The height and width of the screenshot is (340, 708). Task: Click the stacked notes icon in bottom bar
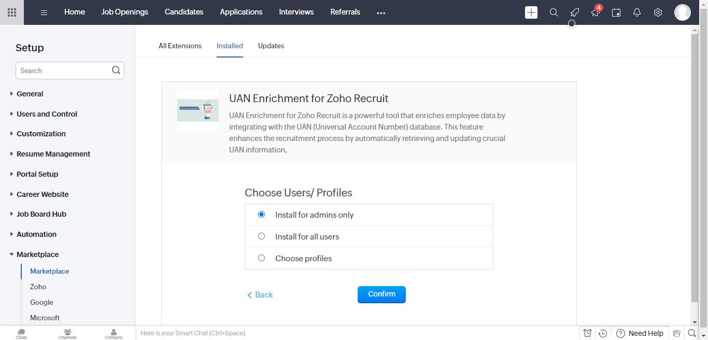(x=676, y=333)
